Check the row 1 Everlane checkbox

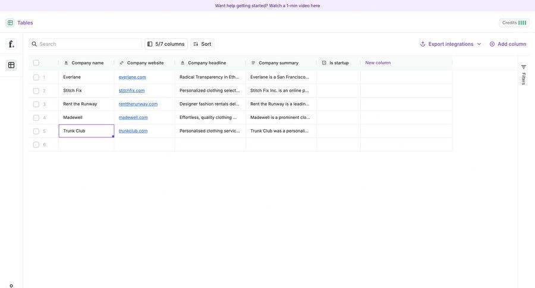coord(36,77)
